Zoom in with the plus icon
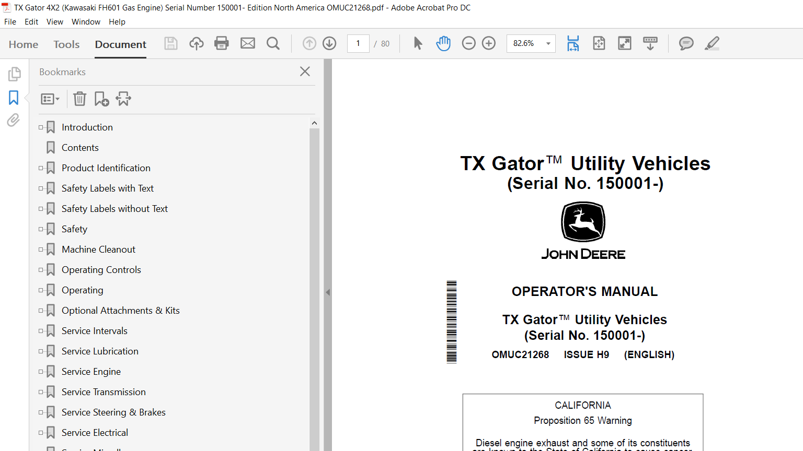The width and height of the screenshot is (803, 451). tap(489, 43)
